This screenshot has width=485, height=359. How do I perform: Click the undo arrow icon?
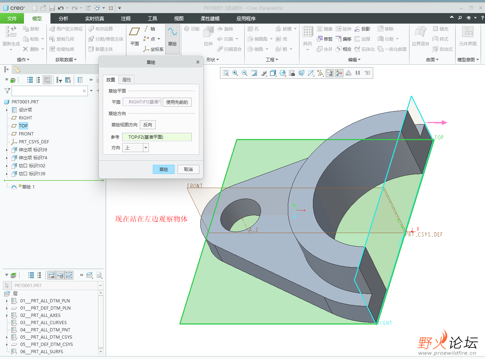(x=61, y=8)
